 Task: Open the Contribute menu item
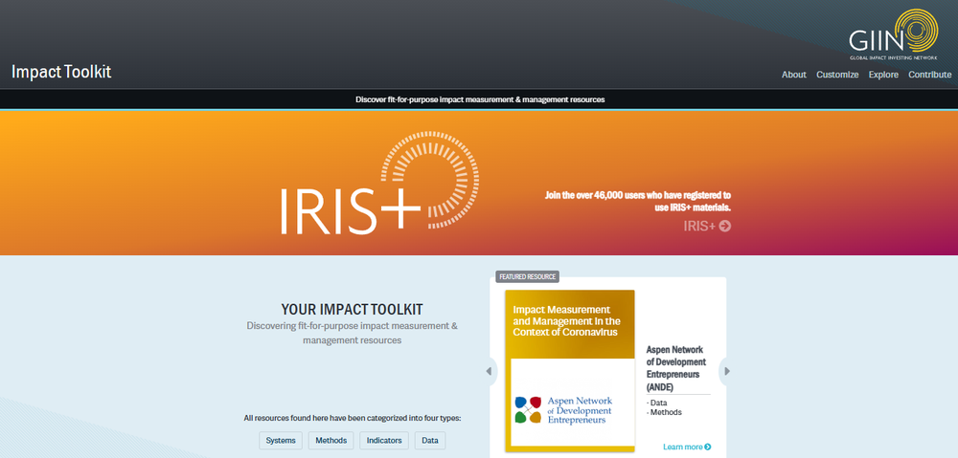(x=929, y=75)
